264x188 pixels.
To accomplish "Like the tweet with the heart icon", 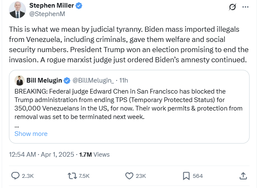I will point(130,176).
